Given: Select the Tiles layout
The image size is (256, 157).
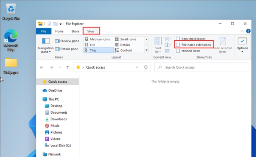Looking at the screenshot, I should point(99,50).
